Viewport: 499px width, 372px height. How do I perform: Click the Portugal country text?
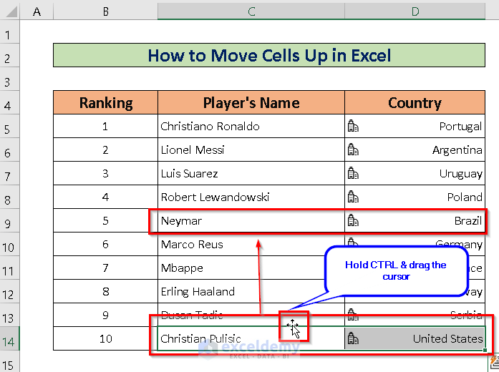(x=460, y=127)
